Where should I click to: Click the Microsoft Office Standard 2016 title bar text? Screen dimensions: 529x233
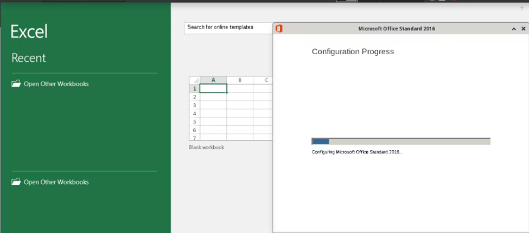point(397,29)
